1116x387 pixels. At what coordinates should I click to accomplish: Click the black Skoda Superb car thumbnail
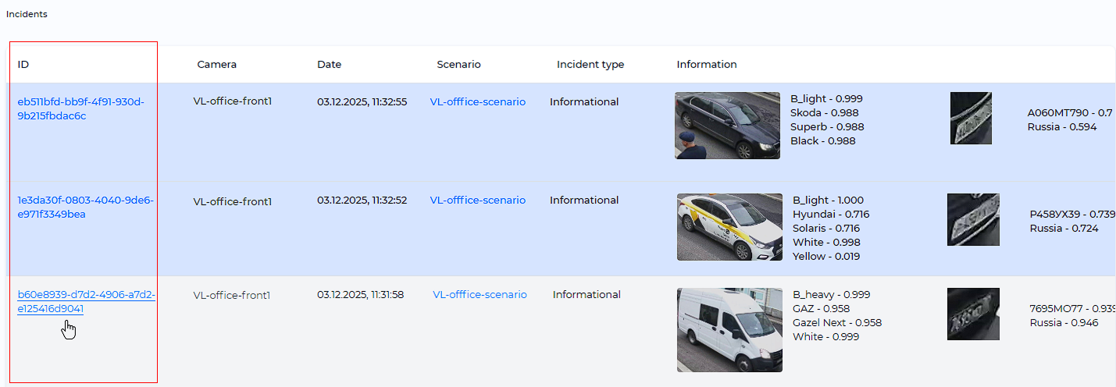click(728, 125)
